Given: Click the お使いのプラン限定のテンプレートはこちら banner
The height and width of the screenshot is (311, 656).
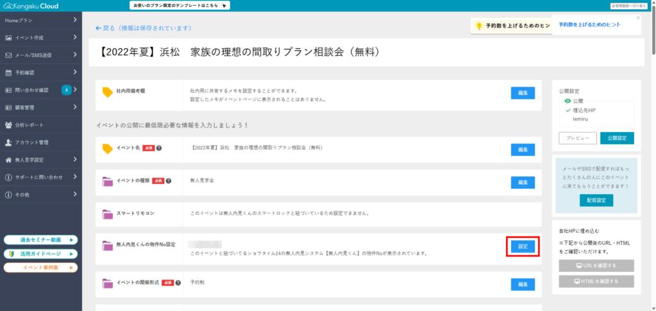Looking at the screenshot, I should pos(180,5).
